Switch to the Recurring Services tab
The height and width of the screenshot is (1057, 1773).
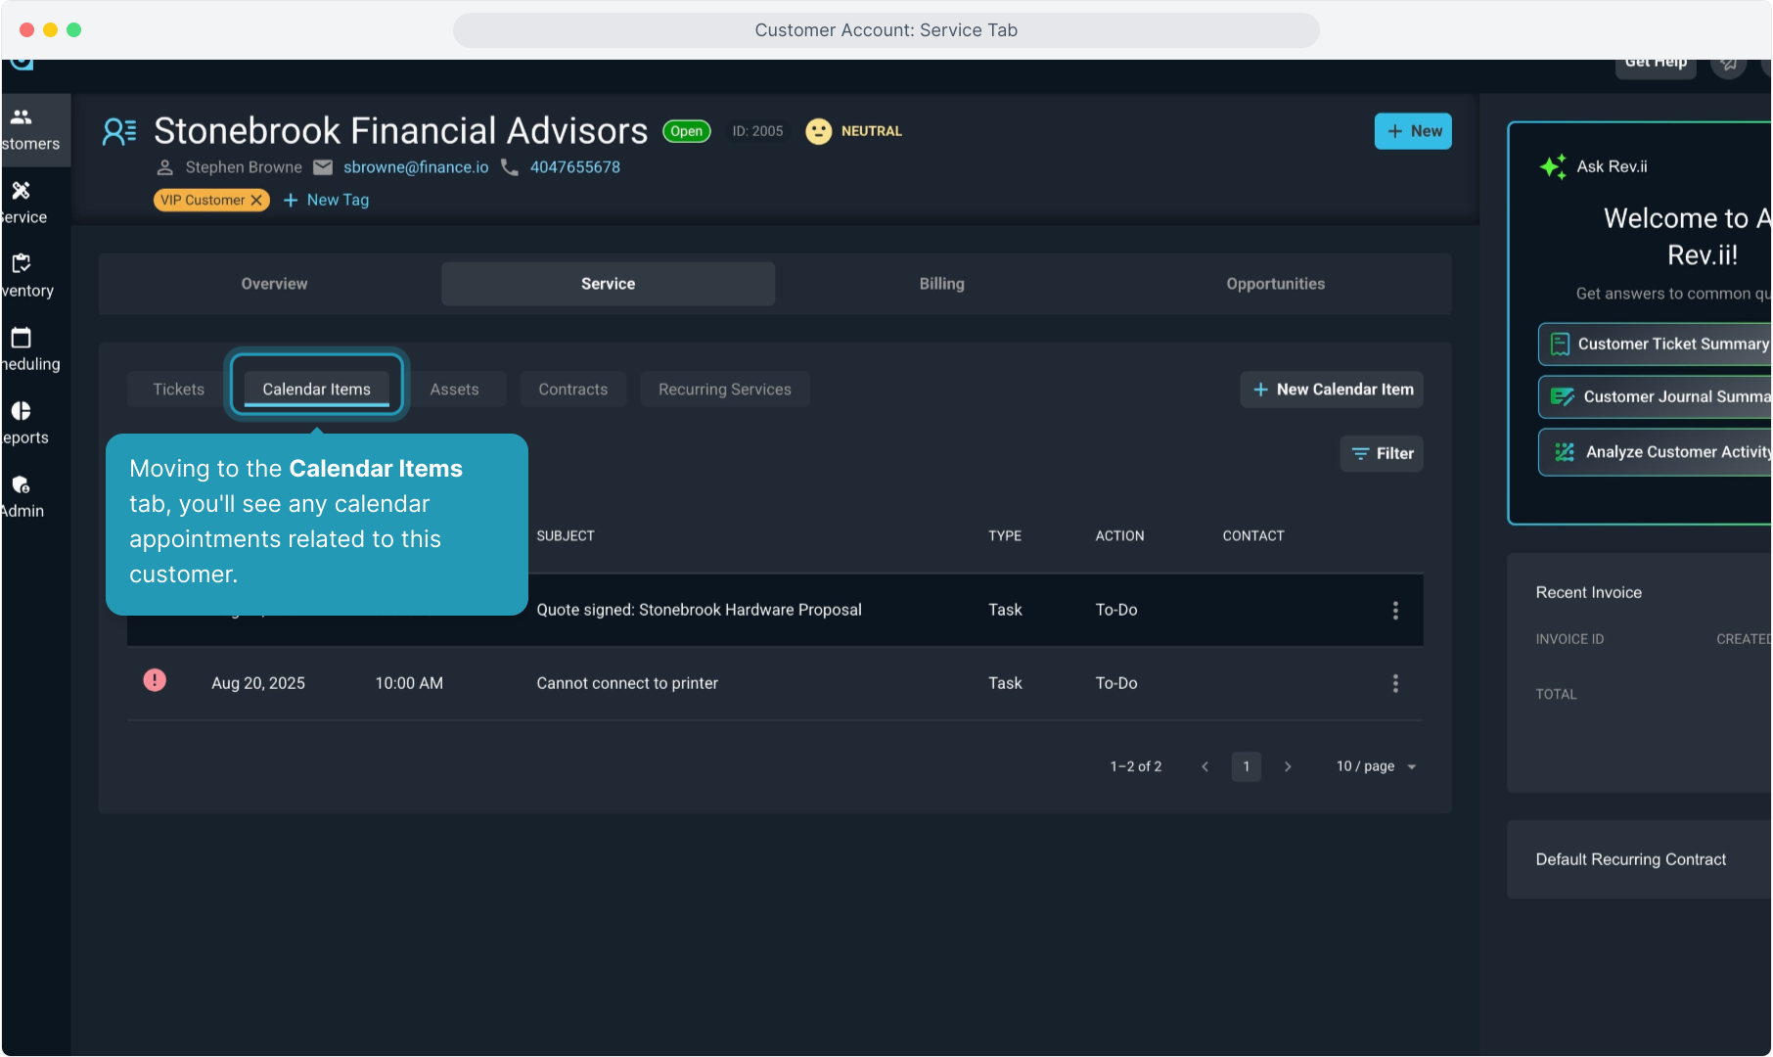pos(724,390)
